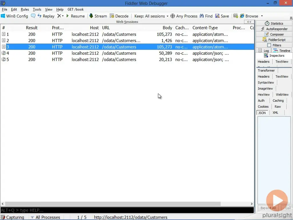Open the response Caching tab
The image size is (293, 220).
(278, 101)
